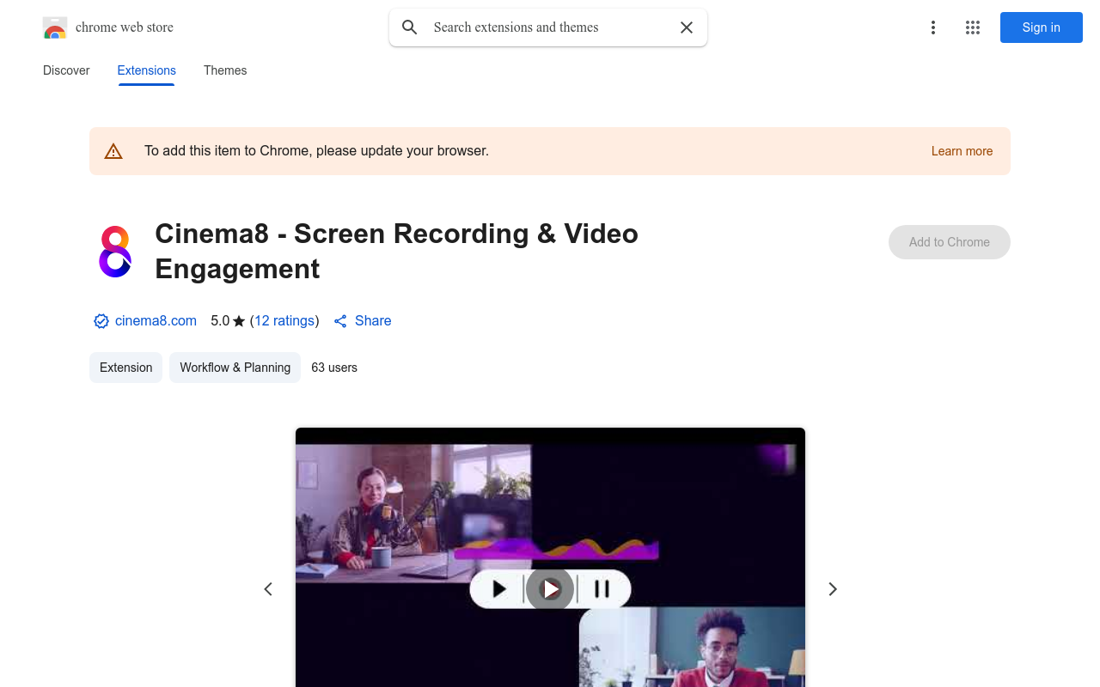Open the Google apps grid icon
The image size is (1100, 687).
pos(973,27)
